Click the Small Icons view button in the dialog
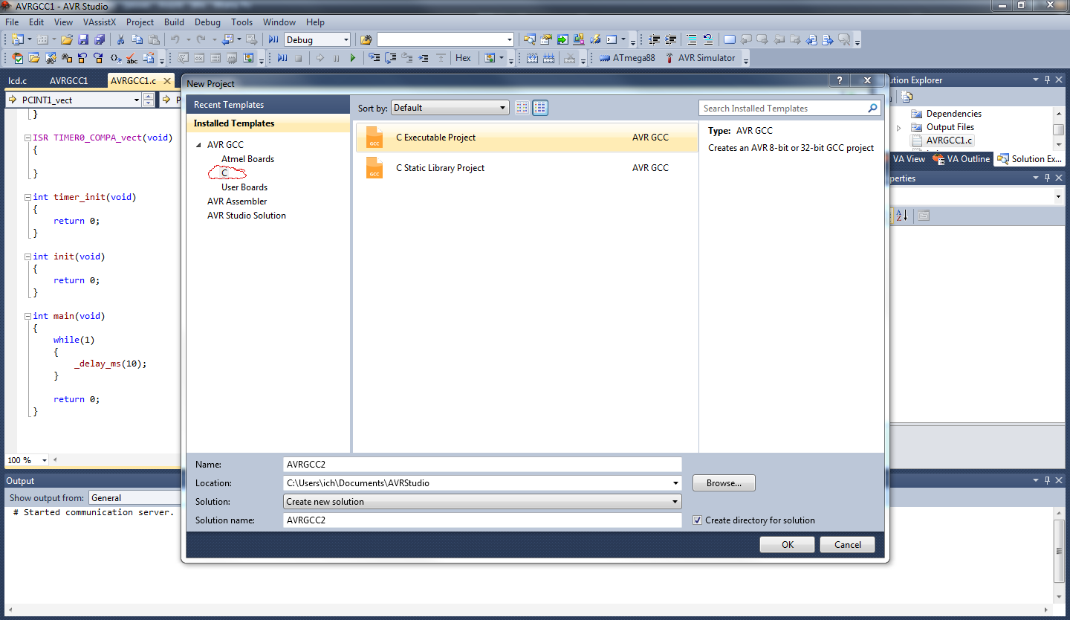This screenshot has height=620, width=1070. pos(522,108)
